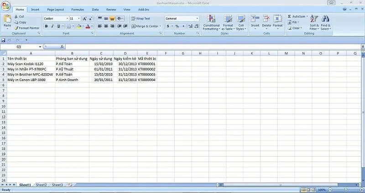The width and height of the screenshot is (365, 193).
Task: Open text Orientation options
Action: [x=120, y=19]
